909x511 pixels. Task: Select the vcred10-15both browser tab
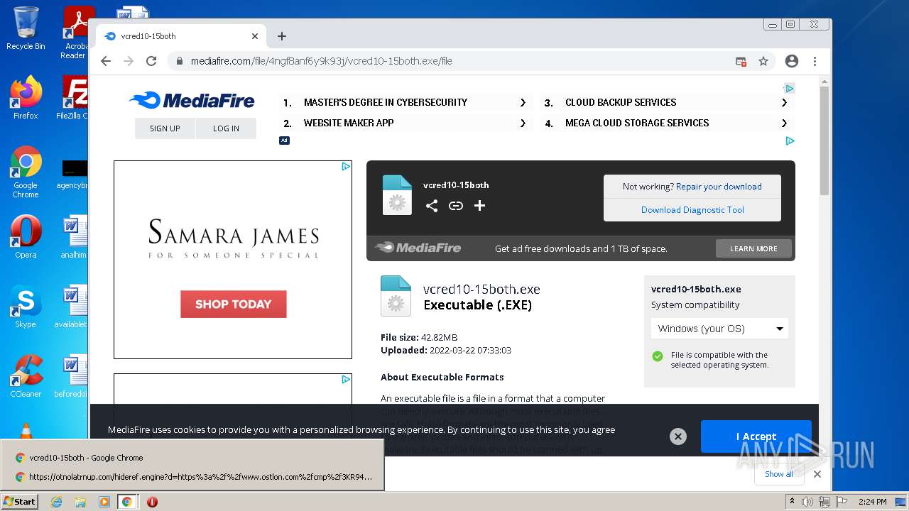pos(181,36)
